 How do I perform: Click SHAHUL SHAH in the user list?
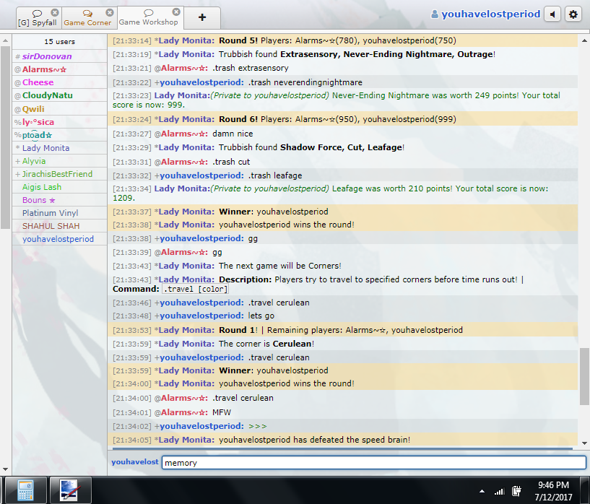coord(59,226)
